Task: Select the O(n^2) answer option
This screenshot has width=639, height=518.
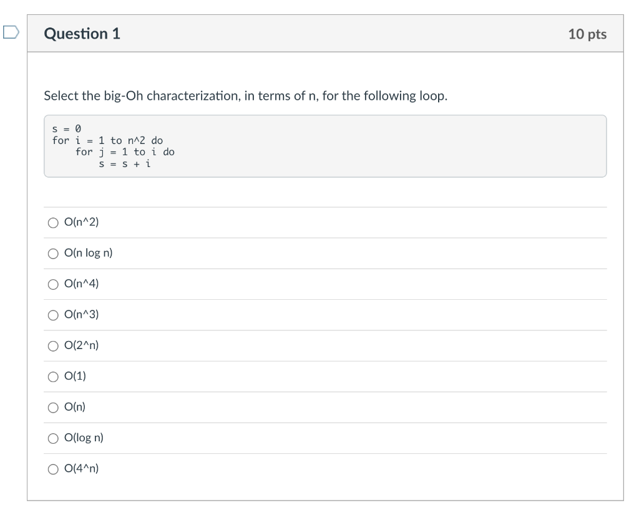Action: click(x=53, y=222)
